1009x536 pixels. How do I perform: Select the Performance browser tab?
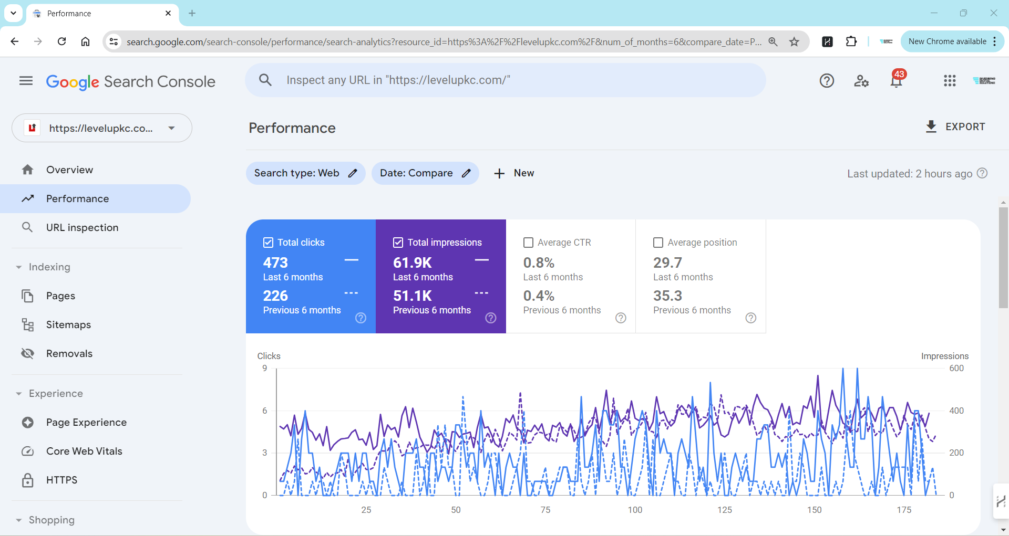(x=102, y=14)
